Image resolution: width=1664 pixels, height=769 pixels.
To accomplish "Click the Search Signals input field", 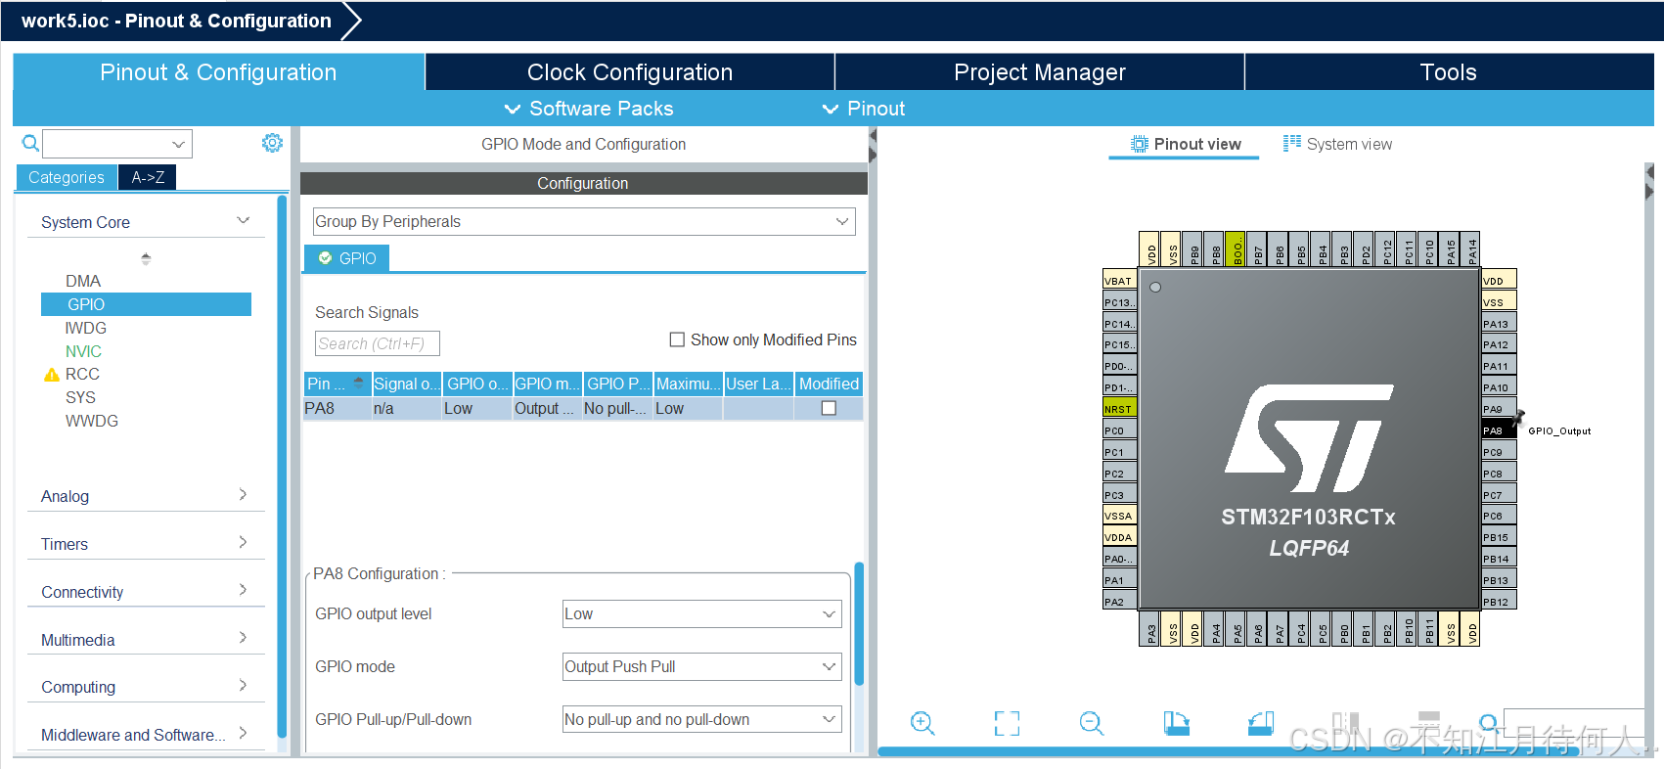I will point(378,343).
